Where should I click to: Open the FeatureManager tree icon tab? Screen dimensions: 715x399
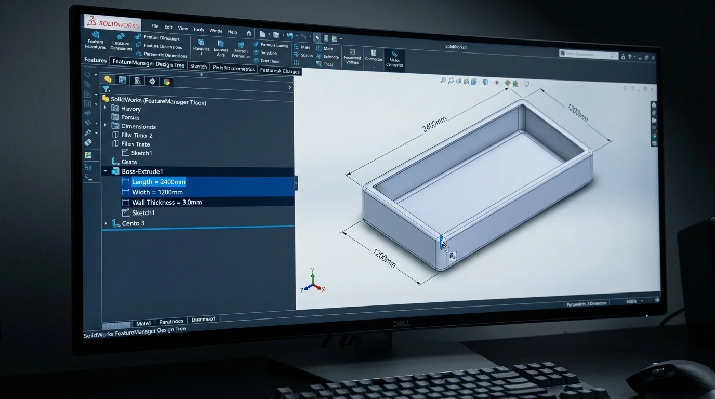[x=108, y=79]
